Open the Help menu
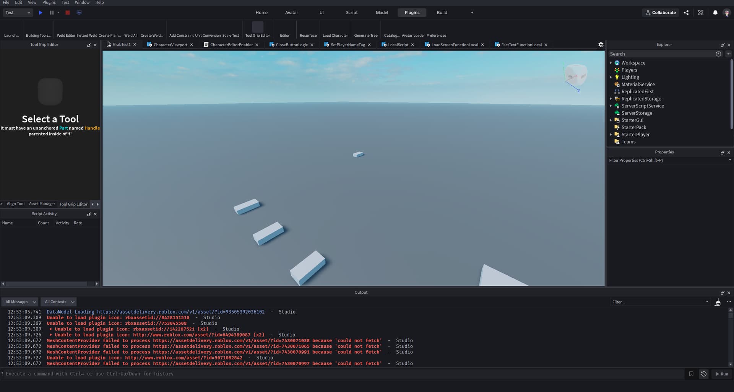 [99, 2]
